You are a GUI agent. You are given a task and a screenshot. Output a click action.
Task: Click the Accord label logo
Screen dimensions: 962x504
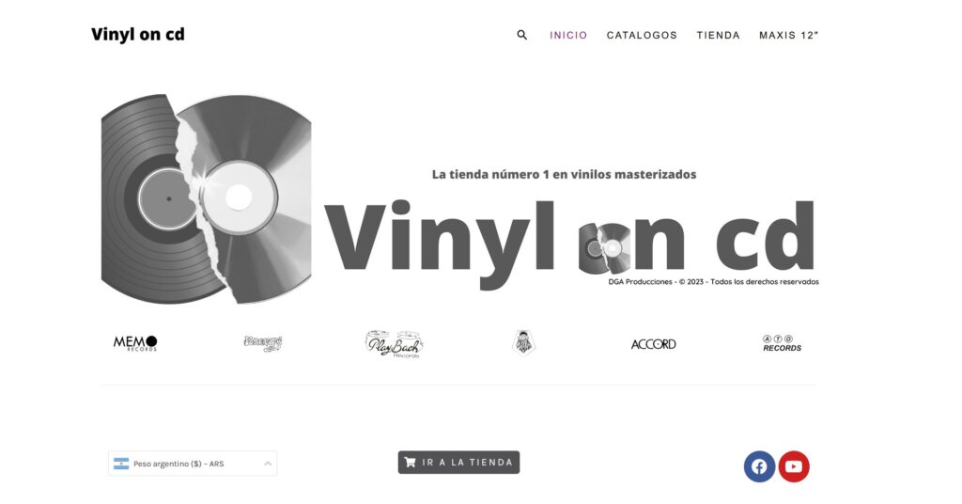(654, 344)
